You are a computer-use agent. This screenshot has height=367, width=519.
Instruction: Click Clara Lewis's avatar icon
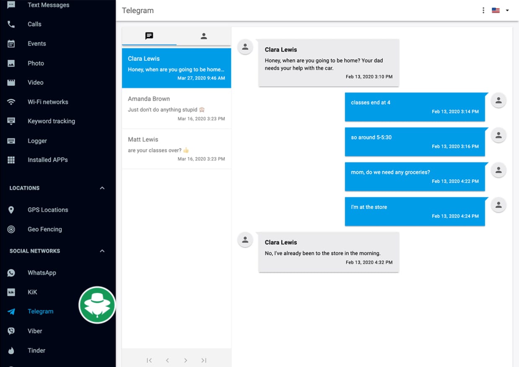(x=245, y=47)
